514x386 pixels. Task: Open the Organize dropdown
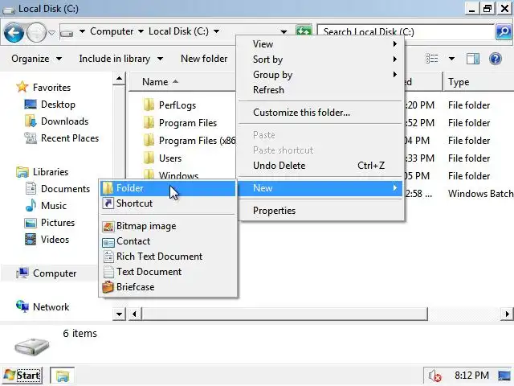[x=36, y=59]
